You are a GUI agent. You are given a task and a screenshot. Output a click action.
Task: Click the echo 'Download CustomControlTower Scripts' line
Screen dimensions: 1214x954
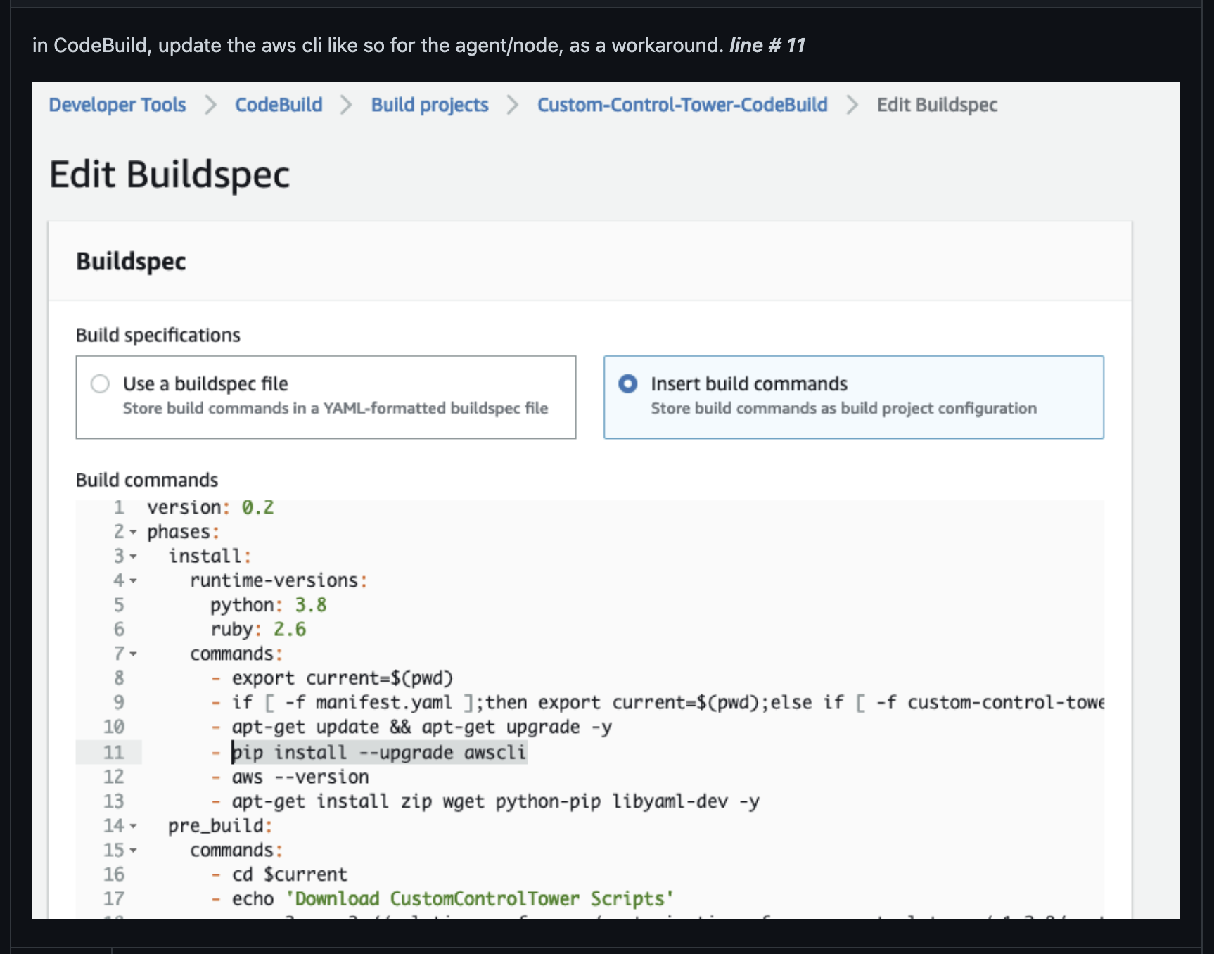(x=453, y=898)
